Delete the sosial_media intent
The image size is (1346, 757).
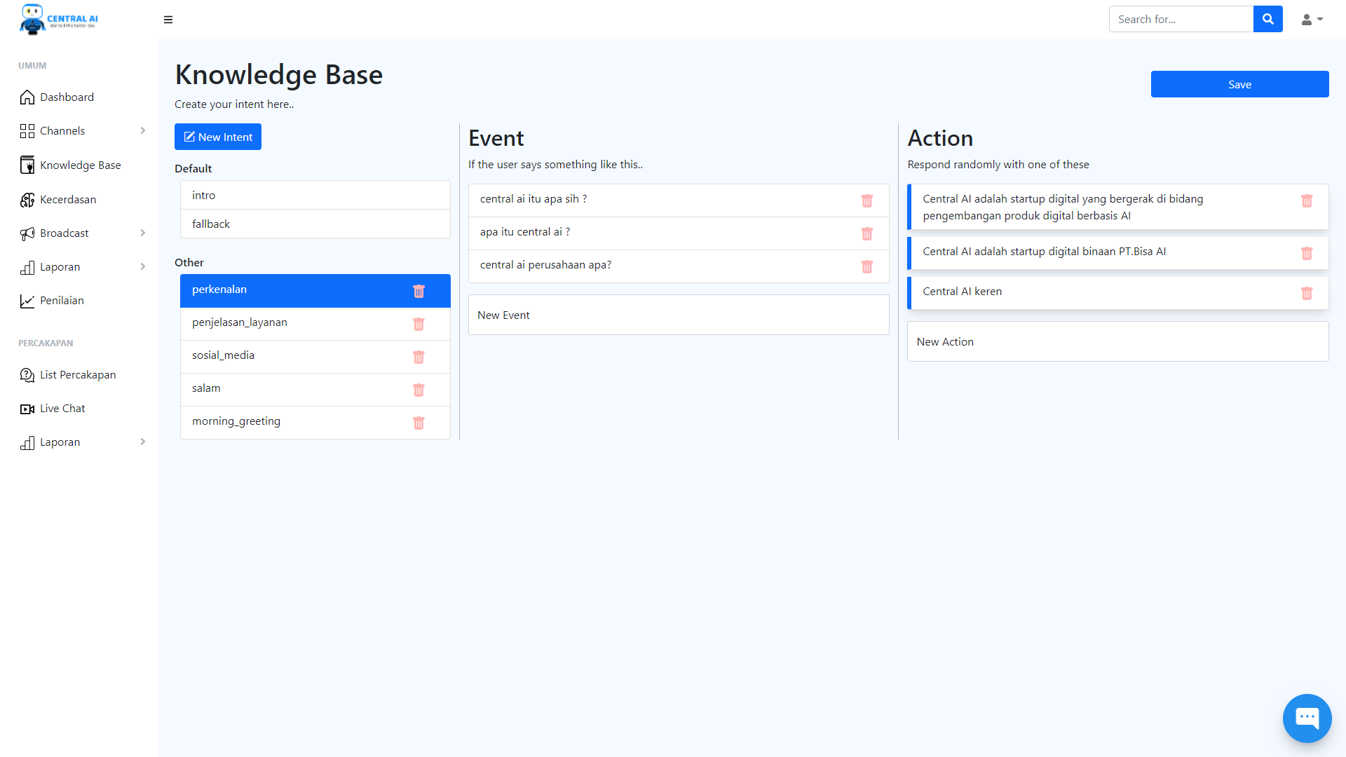coord(419,357)
